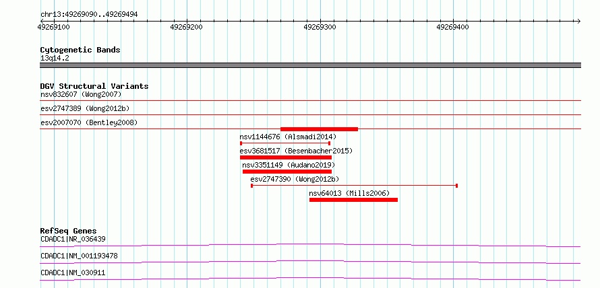Click the DGV Structural Variants track title

(x=94, y=86)
